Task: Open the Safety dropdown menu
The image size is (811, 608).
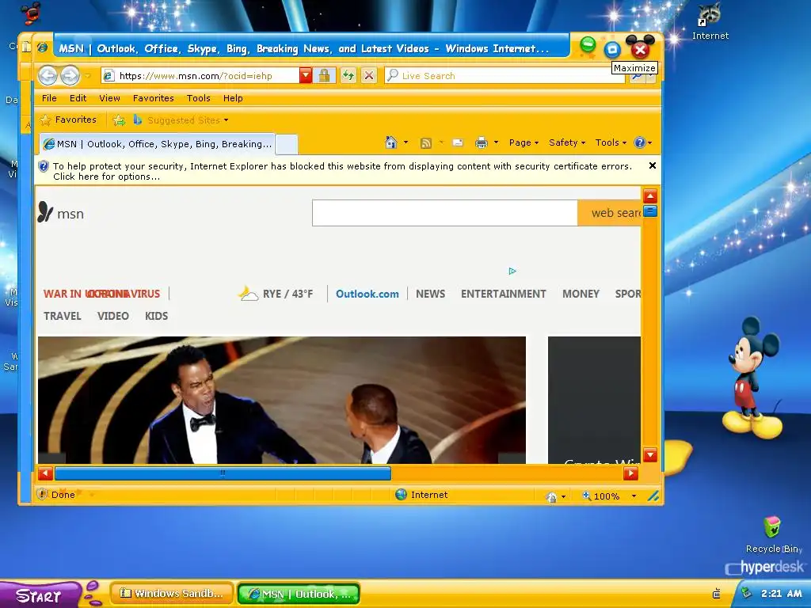Action: 567,142
